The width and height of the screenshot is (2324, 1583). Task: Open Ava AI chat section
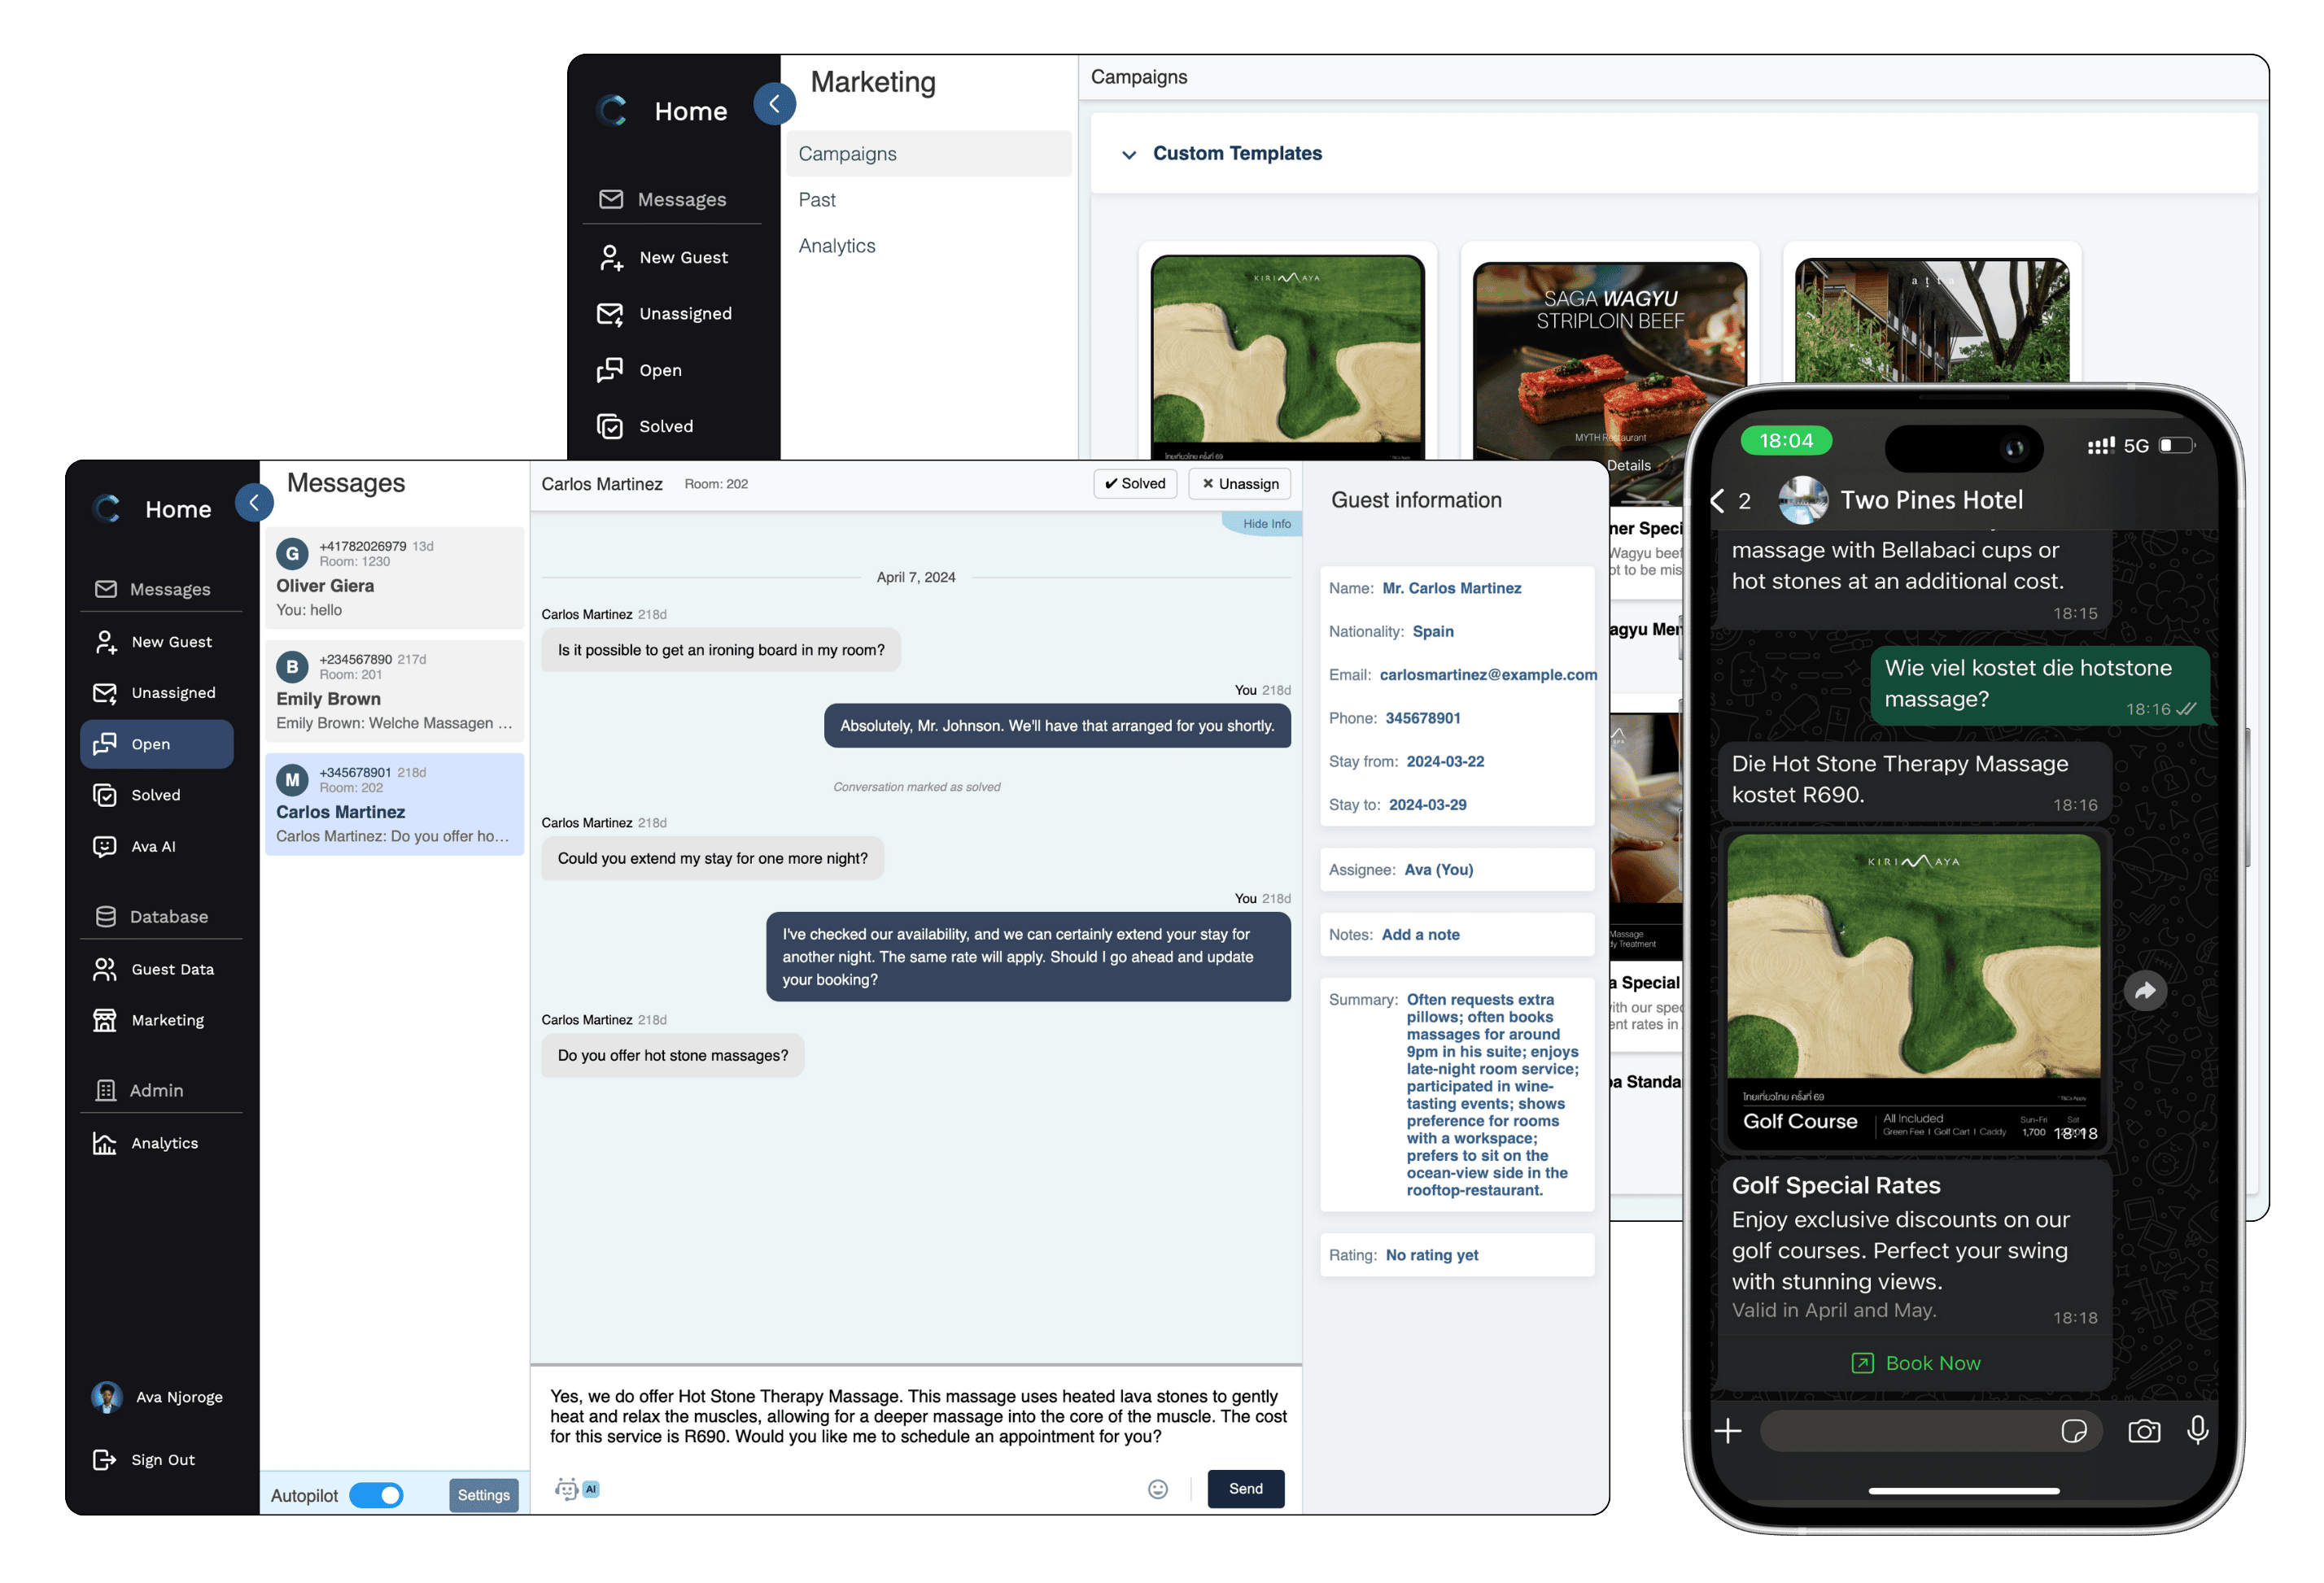[x=157, y=847]
